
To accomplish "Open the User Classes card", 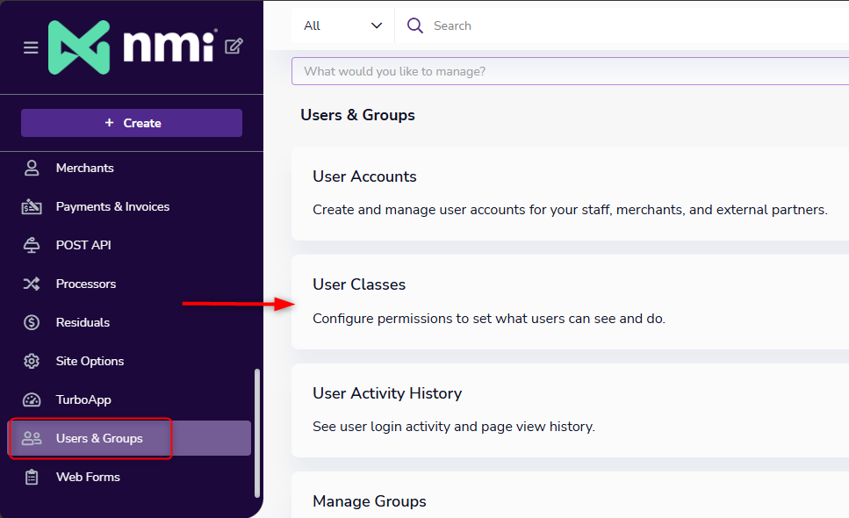I will click(x=570, y=301).
